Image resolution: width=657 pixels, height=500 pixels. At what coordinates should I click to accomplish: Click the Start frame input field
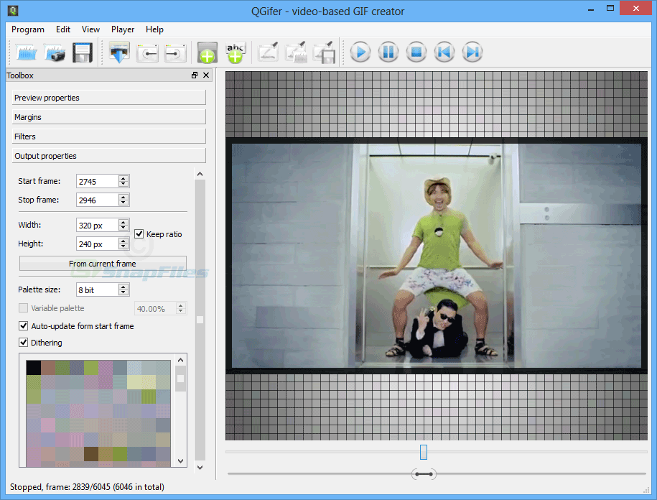coord(98,181)
